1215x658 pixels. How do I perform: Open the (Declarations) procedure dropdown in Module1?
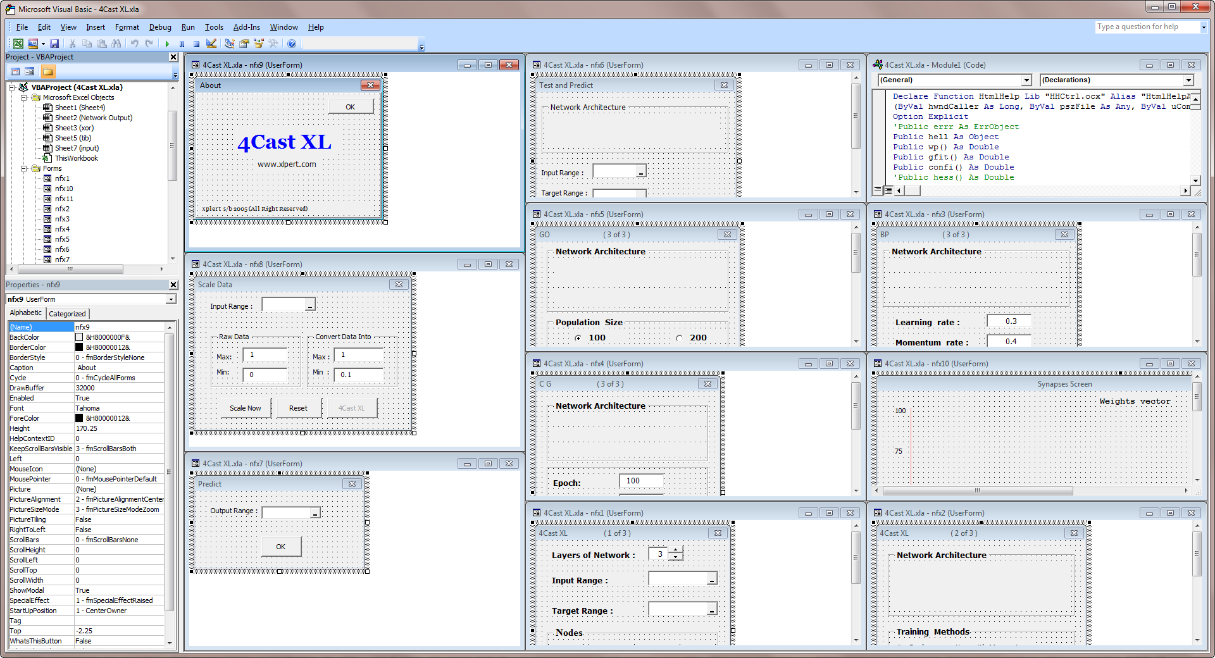(x=1188, y=80)
